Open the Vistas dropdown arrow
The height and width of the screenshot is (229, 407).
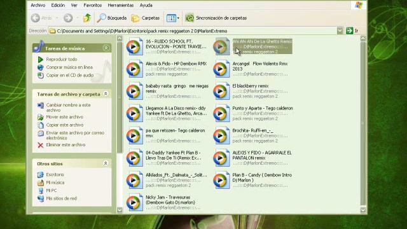[x=178, y=18]
